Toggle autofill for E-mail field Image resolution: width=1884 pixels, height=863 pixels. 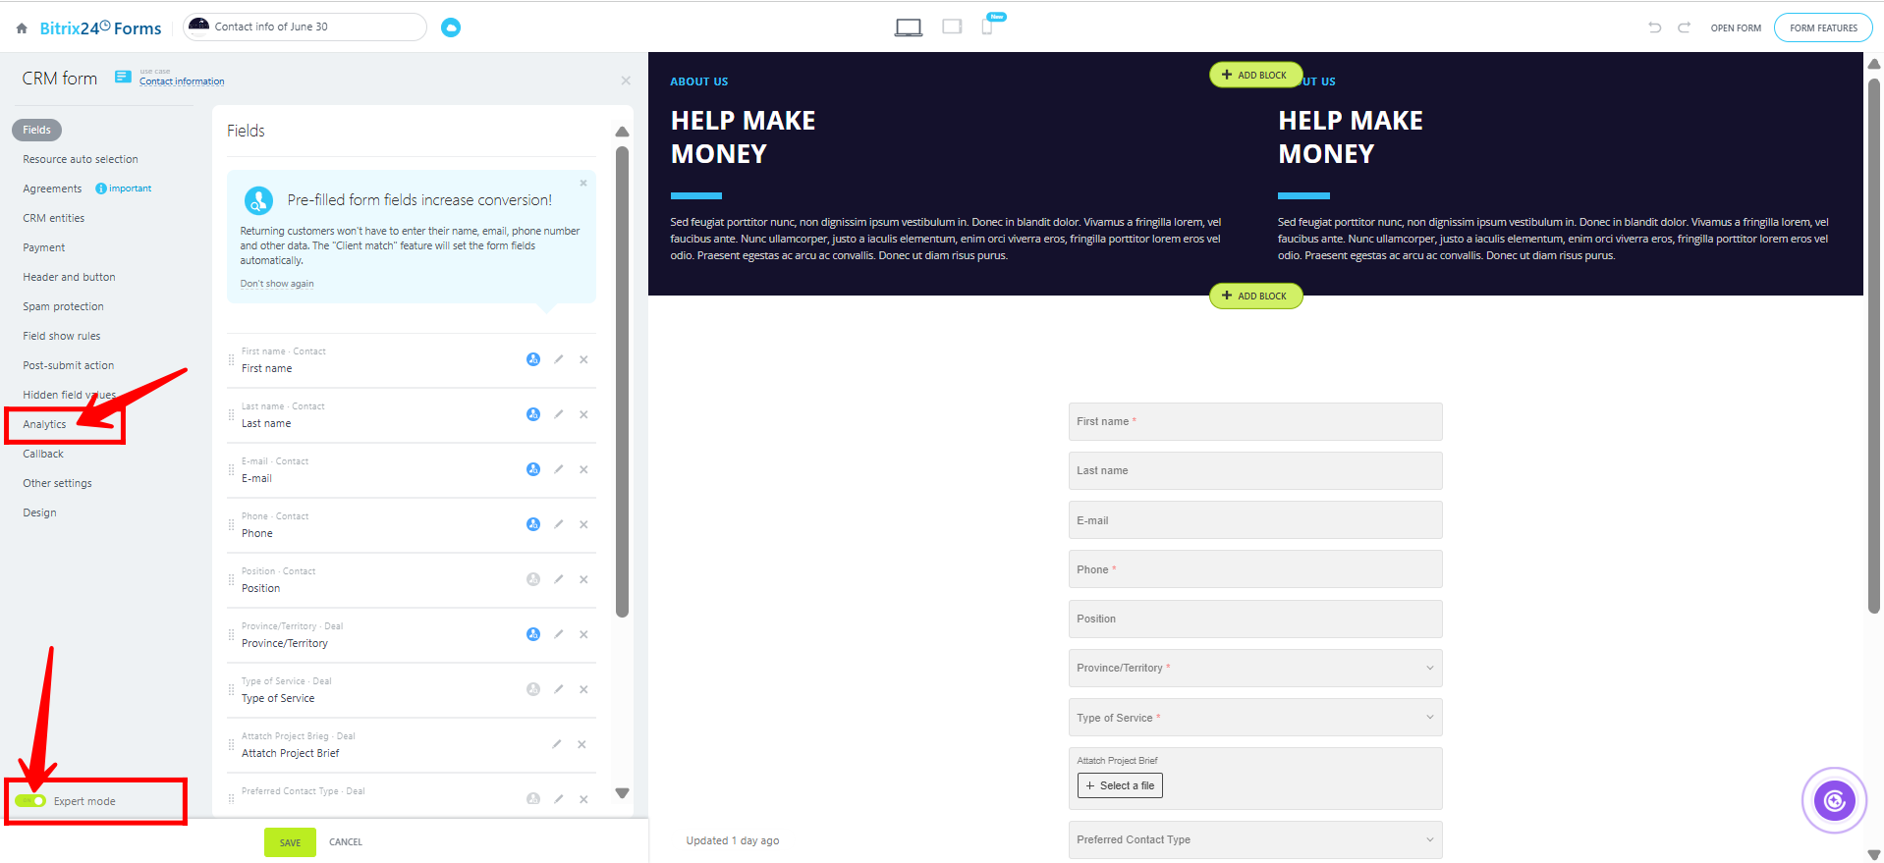coord(533,469)
